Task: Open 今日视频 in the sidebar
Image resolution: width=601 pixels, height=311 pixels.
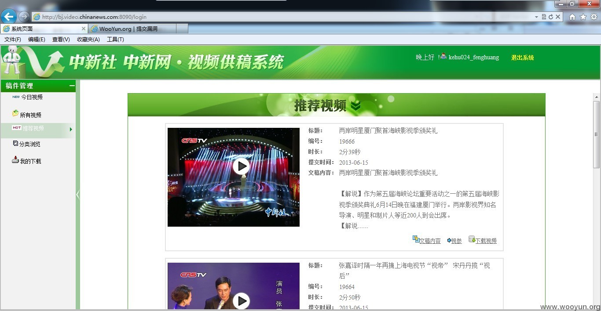Action: [32, 97]
